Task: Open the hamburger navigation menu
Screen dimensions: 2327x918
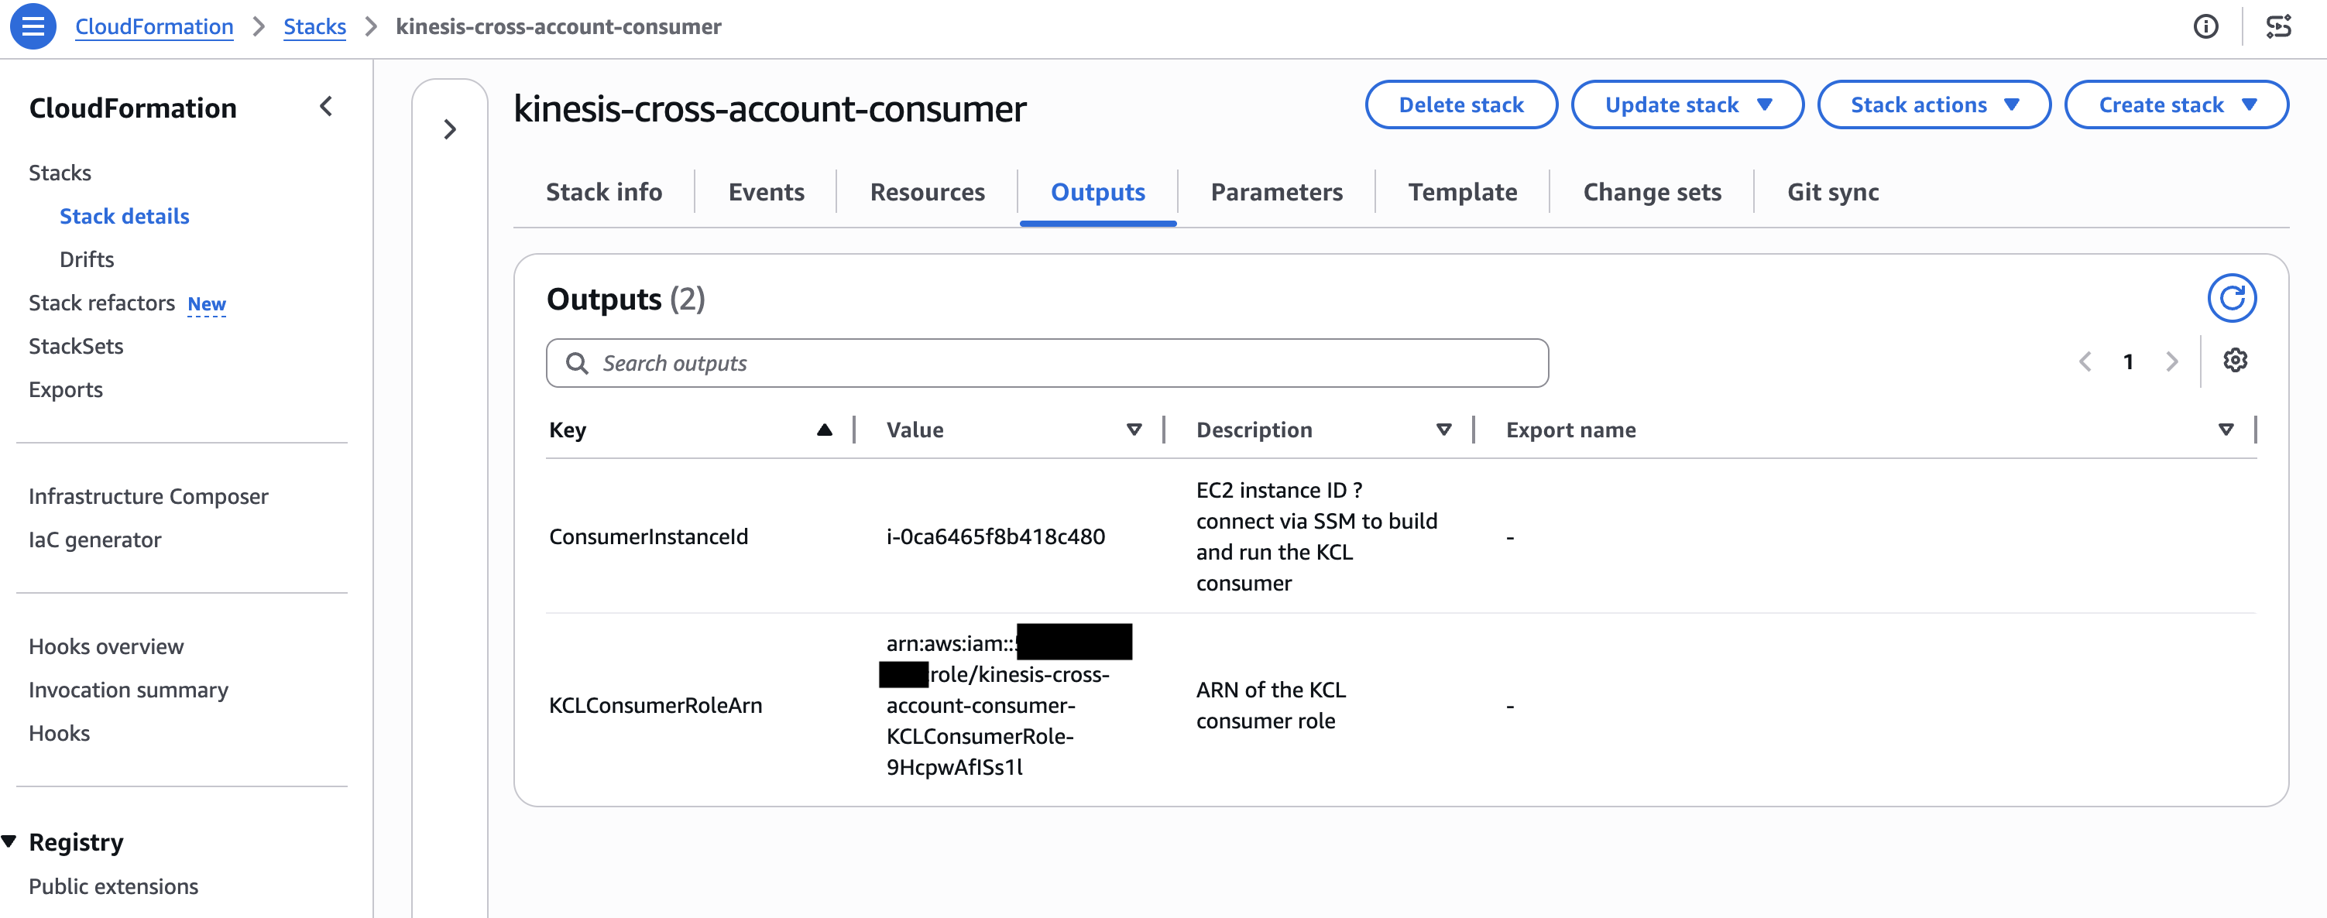Action: tap(33, 26)
